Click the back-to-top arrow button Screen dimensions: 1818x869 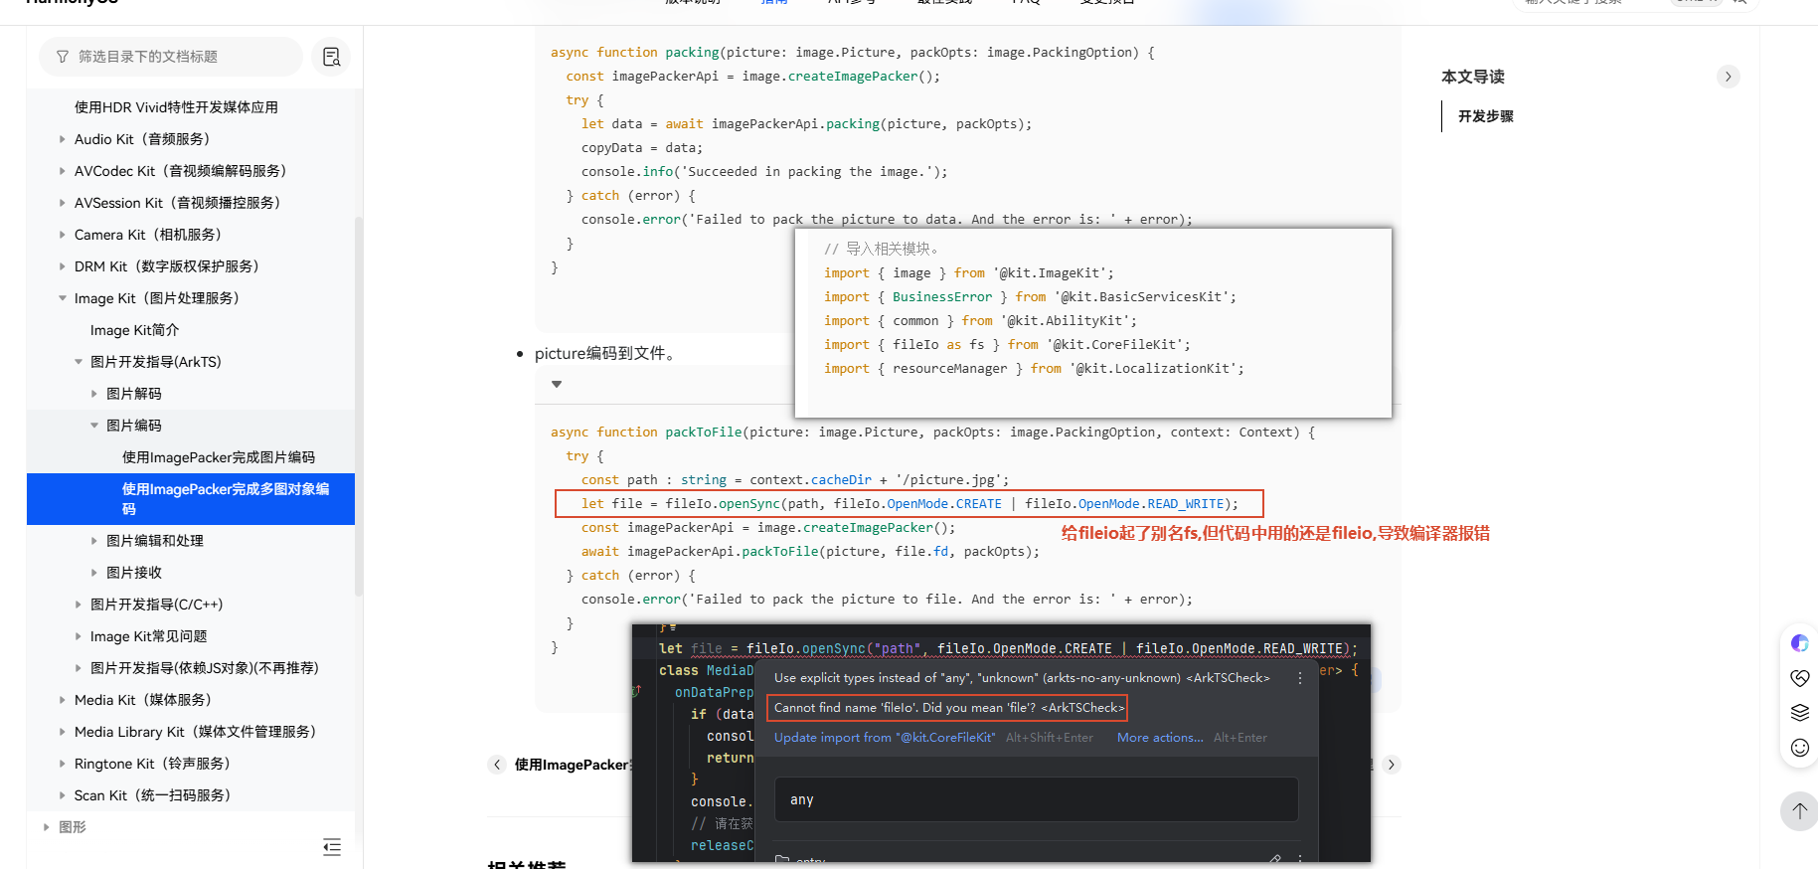pos(1799,811)
